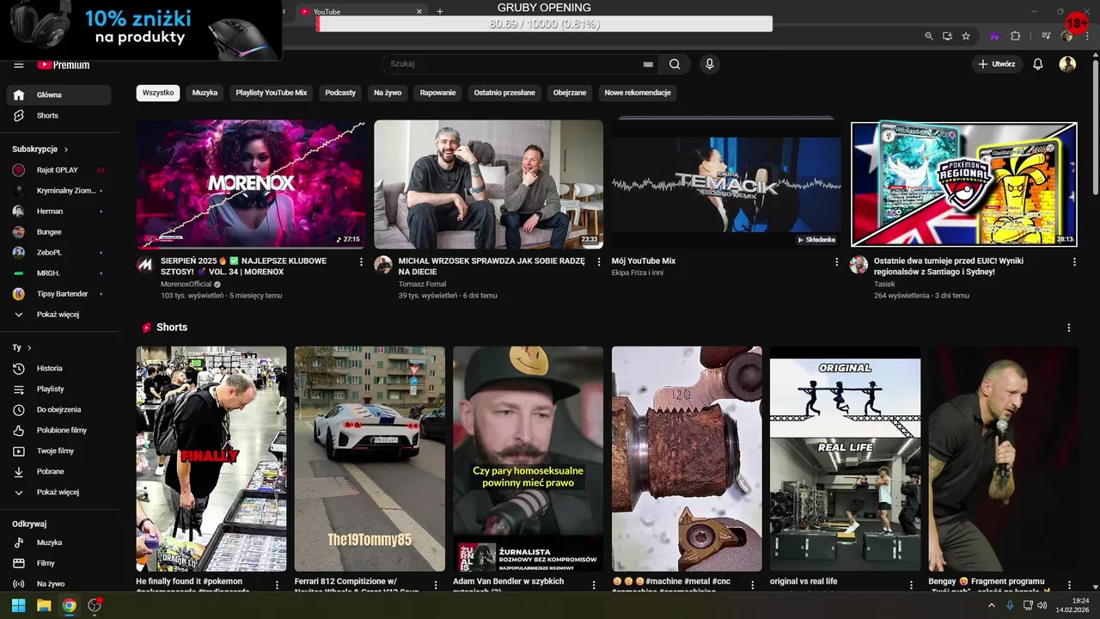Open Playlisty in sidebar
Viewport: 1100px width, 619px height.
[59, 389]
